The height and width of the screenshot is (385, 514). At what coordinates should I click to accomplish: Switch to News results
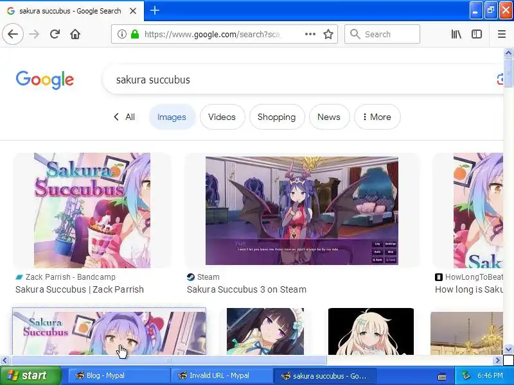[329, 117]
